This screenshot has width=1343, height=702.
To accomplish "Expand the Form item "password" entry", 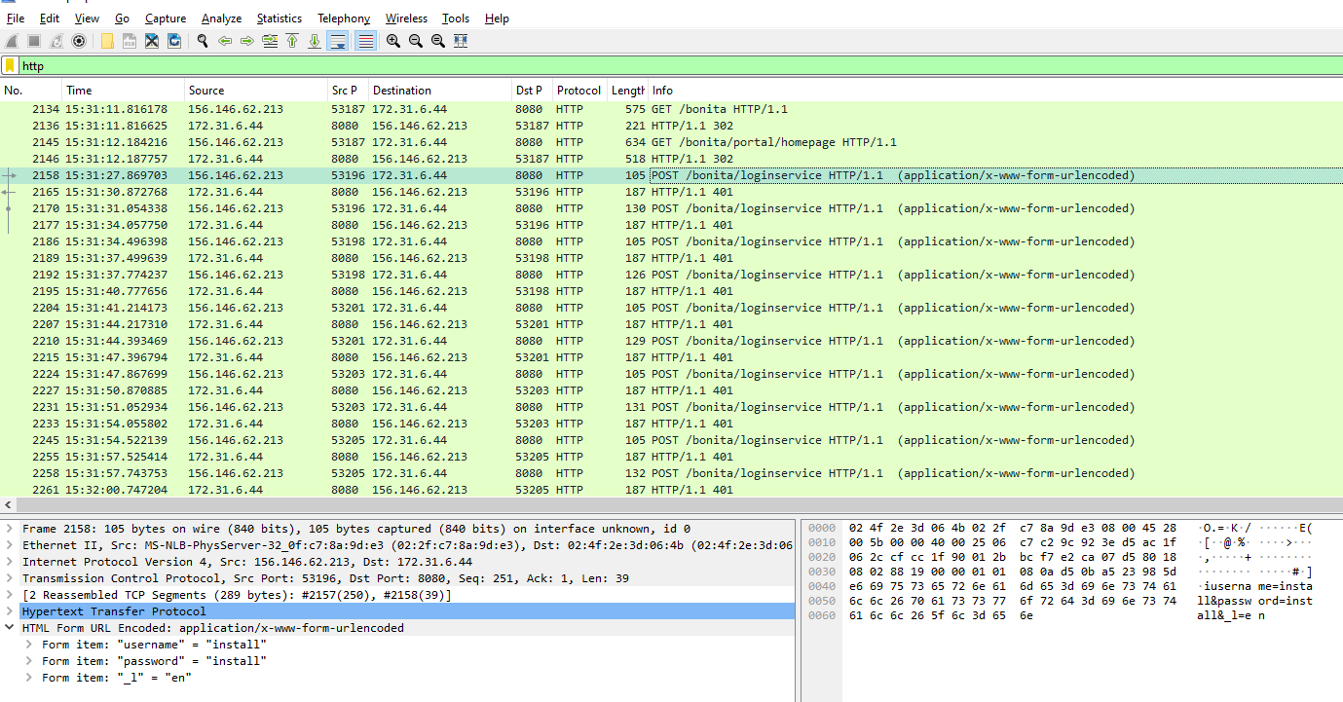I will [29, 661].
